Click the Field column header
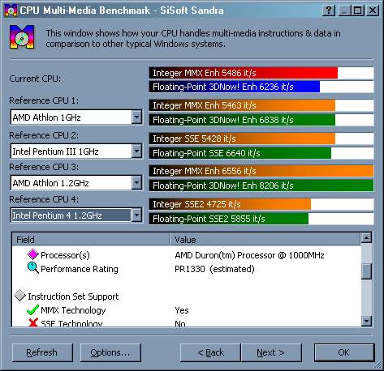Viewport: 384px width, 371px height. click(91, 240)
